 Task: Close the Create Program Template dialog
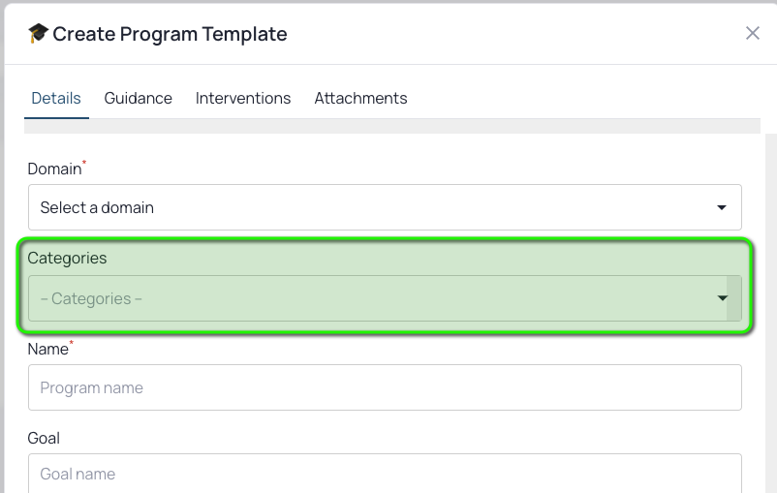click(752, 33)
